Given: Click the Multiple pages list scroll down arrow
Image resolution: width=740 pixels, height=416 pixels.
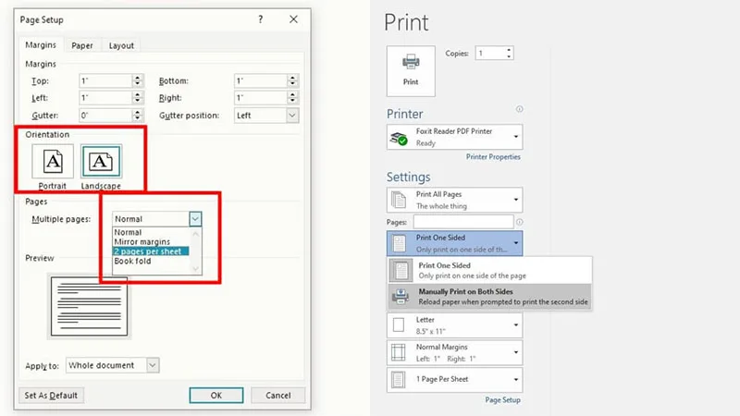Looking at the screenshot, I should pyautogui.click(x=196, y=268).
